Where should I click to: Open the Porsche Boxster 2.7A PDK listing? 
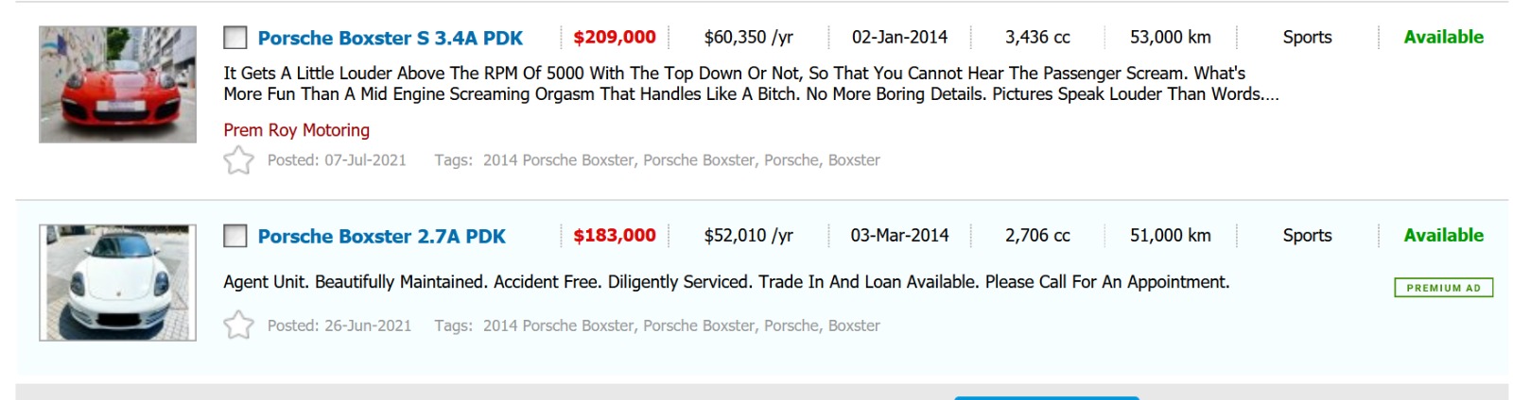click(x=381, y=237)
